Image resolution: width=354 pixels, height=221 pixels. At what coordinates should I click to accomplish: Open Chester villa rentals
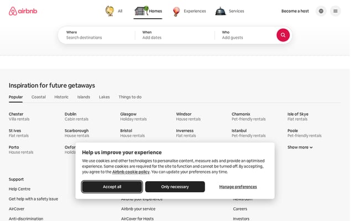tap(19, 117)
